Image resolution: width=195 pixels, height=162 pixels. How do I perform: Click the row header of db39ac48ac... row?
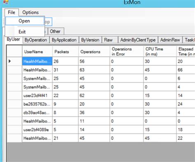pos(14,113)
